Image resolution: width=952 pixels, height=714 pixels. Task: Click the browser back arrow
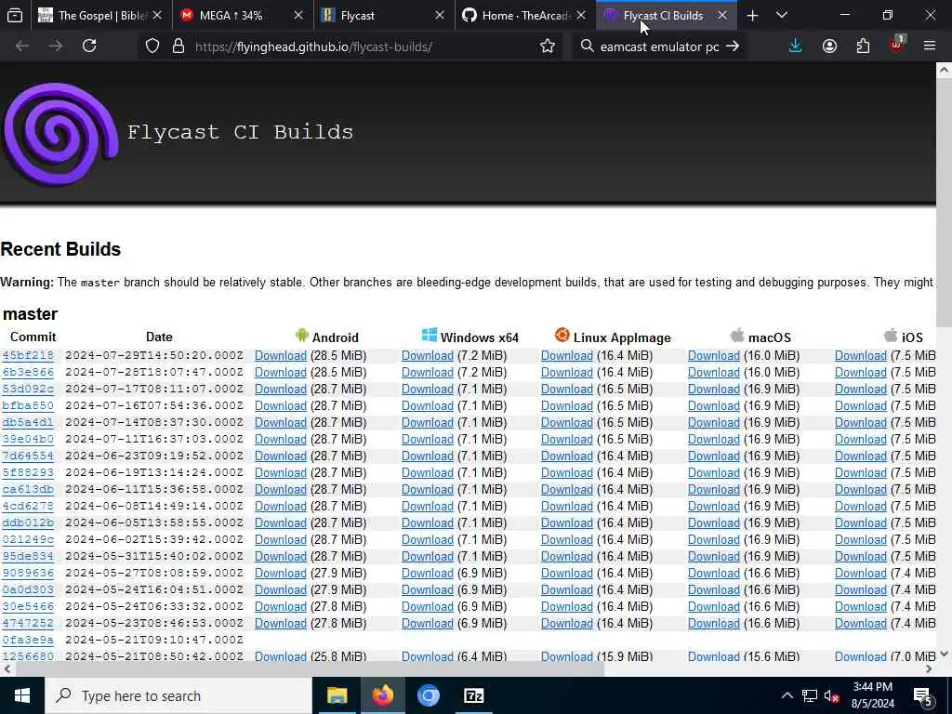pyautogui.click(x=22, y=46)
